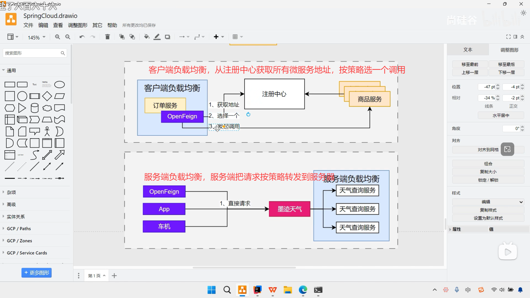Click the zoom out magnifier icon
530x298 pixels.
coord(68,37)
